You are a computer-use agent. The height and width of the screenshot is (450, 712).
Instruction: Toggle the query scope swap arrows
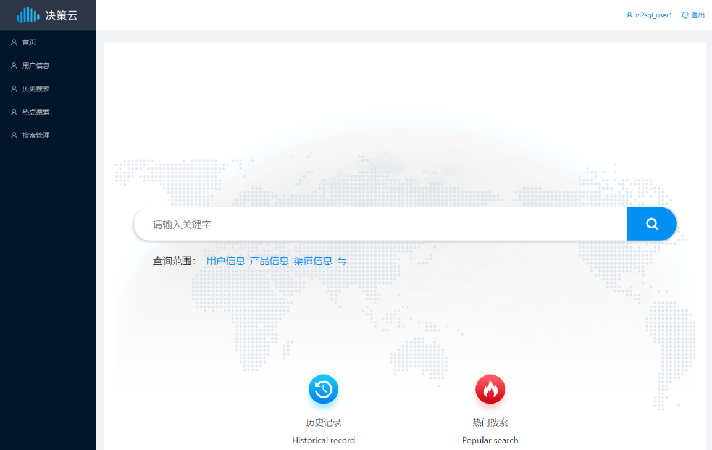point(342,261)
